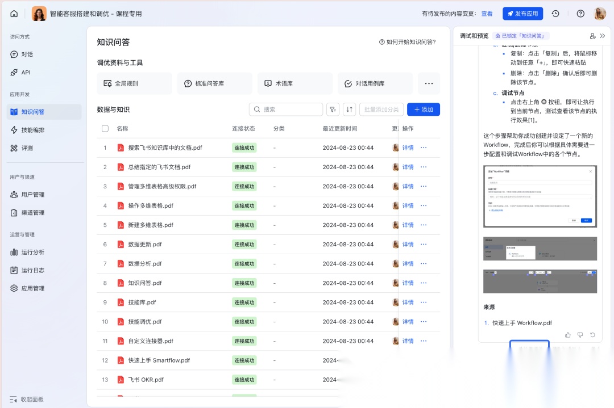The width and height of the screenshot is (614, 408).
Task: Open more options for 技能库.pdf
Action: (424, 302)
